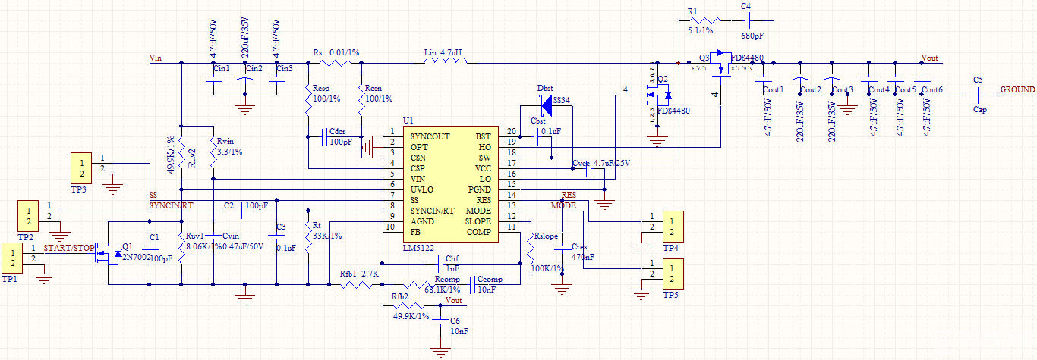The image size is (1037, 360).
Task: Click the GROUND net label
Action: (1017, 89)
